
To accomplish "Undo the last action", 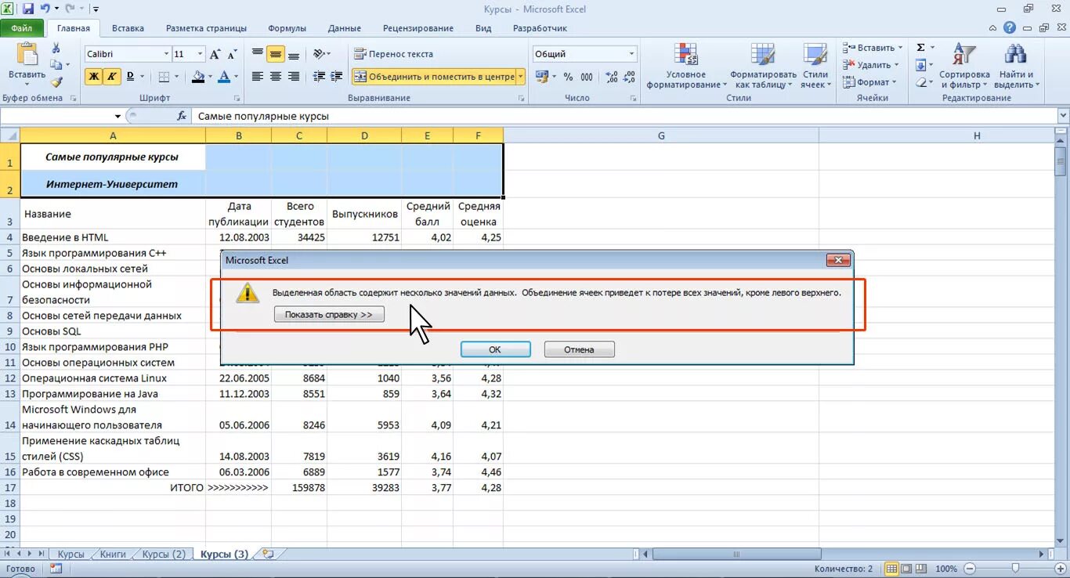I will tap(45, 9).
